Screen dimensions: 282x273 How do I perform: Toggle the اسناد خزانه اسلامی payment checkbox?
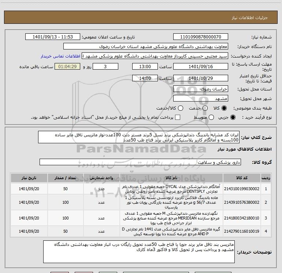(x=178, y=117)
